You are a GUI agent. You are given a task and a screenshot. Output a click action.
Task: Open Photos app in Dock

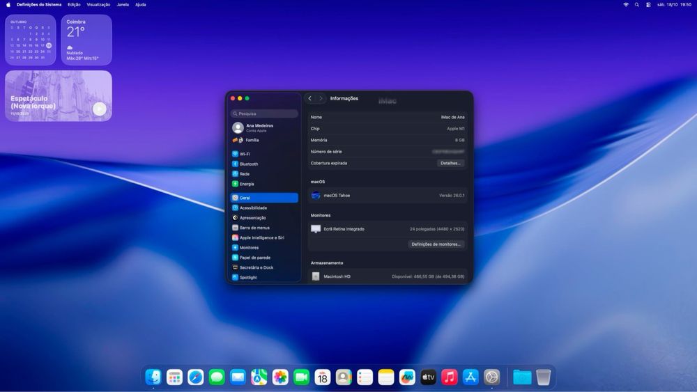pos(280,377)
